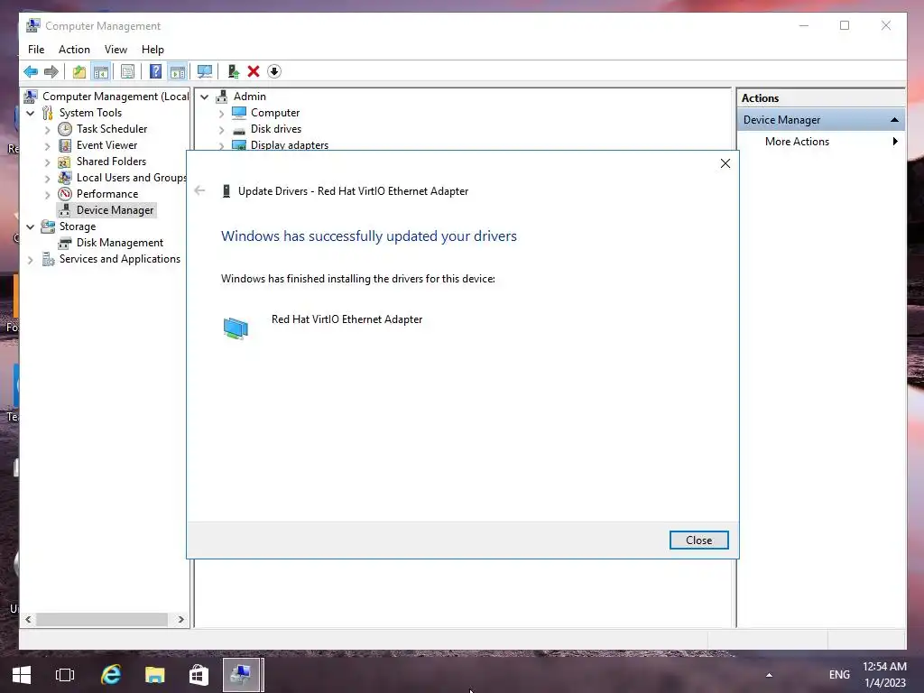924x693 pixels.
Task: Show hidden system tray icons
Action: coord(769,675)
